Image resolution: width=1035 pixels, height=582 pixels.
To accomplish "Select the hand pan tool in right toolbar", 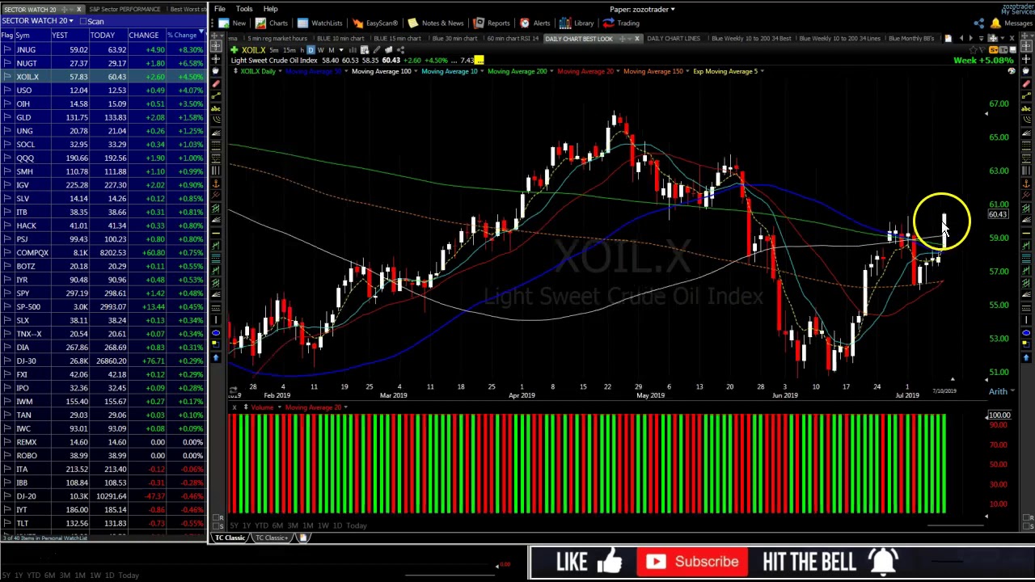I will coord(1026,71).
